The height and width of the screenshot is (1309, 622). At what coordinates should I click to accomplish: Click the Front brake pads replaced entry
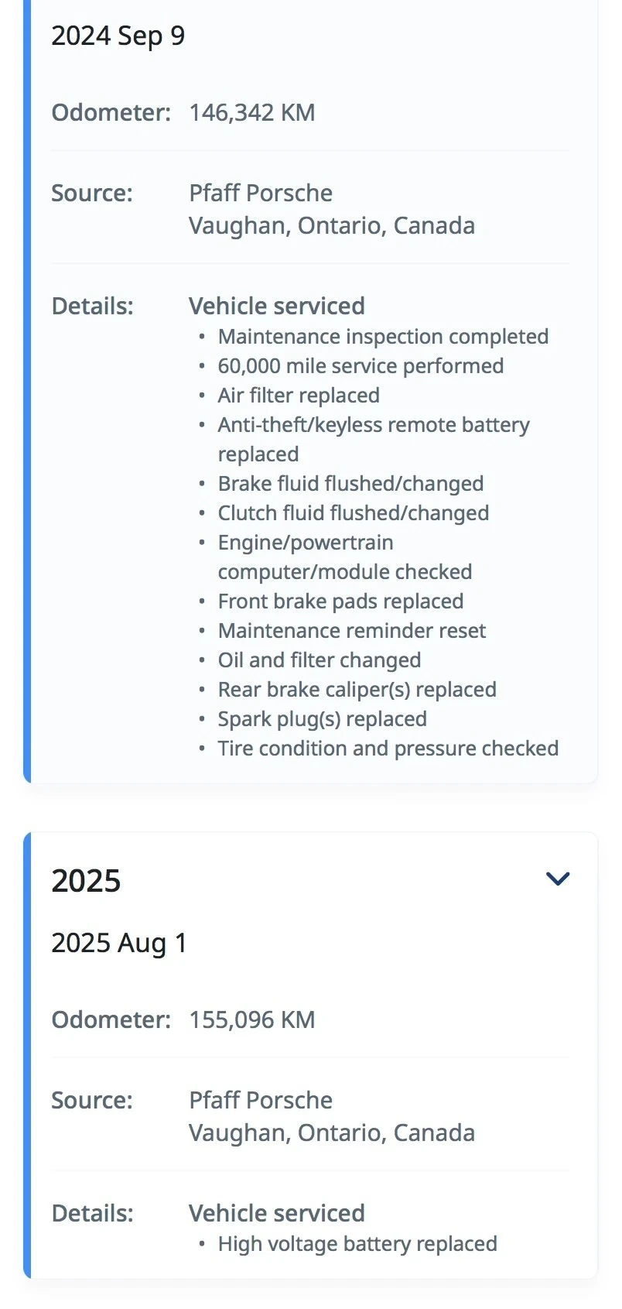pyautogui.click(x=340, y=601)
